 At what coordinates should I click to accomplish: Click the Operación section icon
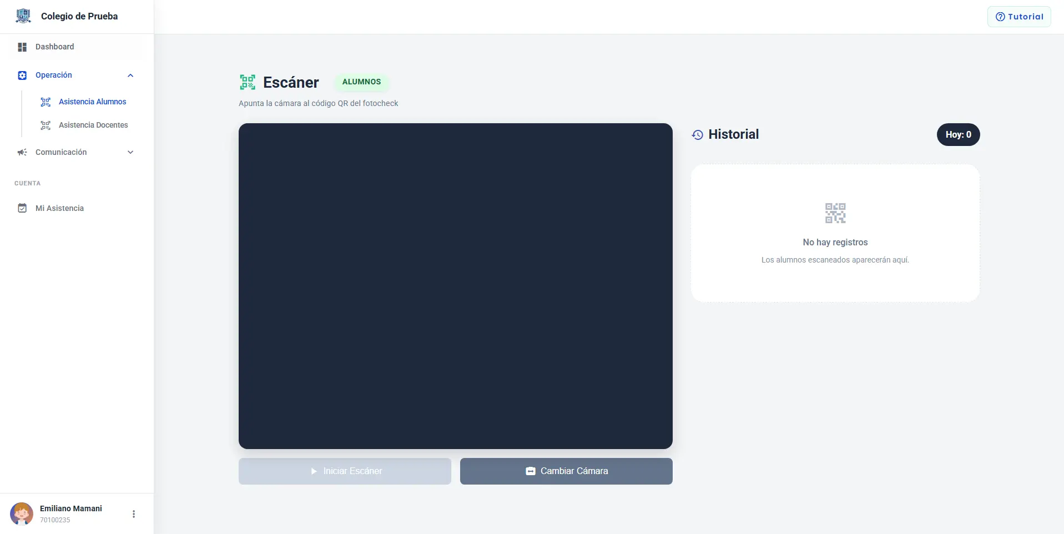pos(22,75)
